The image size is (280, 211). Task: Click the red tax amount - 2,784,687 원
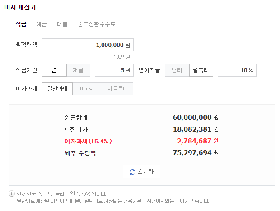[196, 141]
